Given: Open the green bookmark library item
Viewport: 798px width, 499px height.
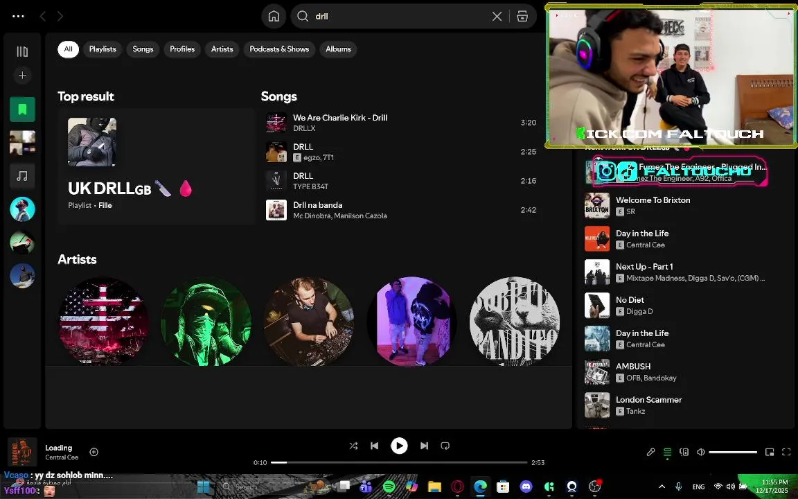Looking at the screenshot, I should pos(22,109).
